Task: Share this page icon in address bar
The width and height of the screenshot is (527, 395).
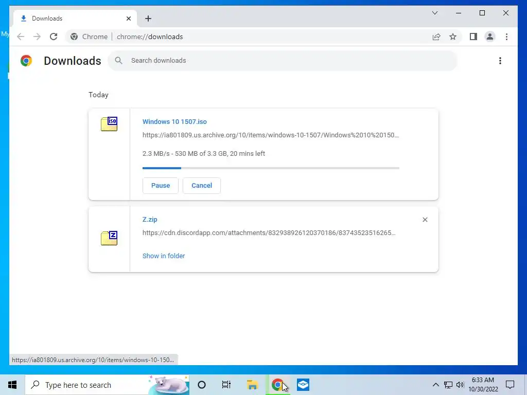Action: pos(436,37)
